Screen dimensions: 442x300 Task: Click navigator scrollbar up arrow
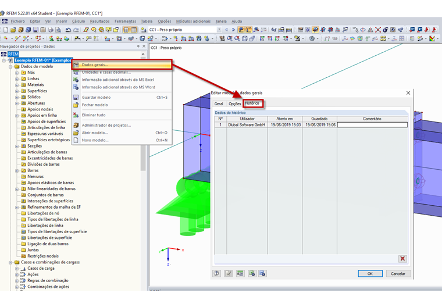click(143, 54)
